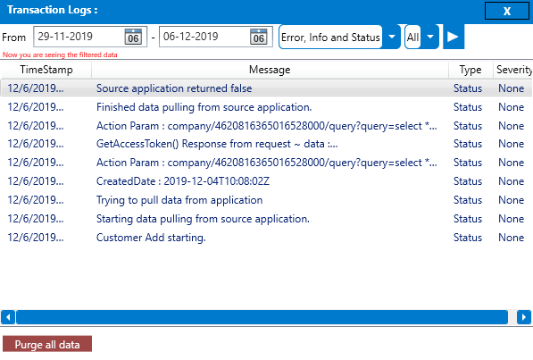Open the Error, Info and Status combo box
The height and width of the screenshot is (360, 533).
[x=339, y=37]
